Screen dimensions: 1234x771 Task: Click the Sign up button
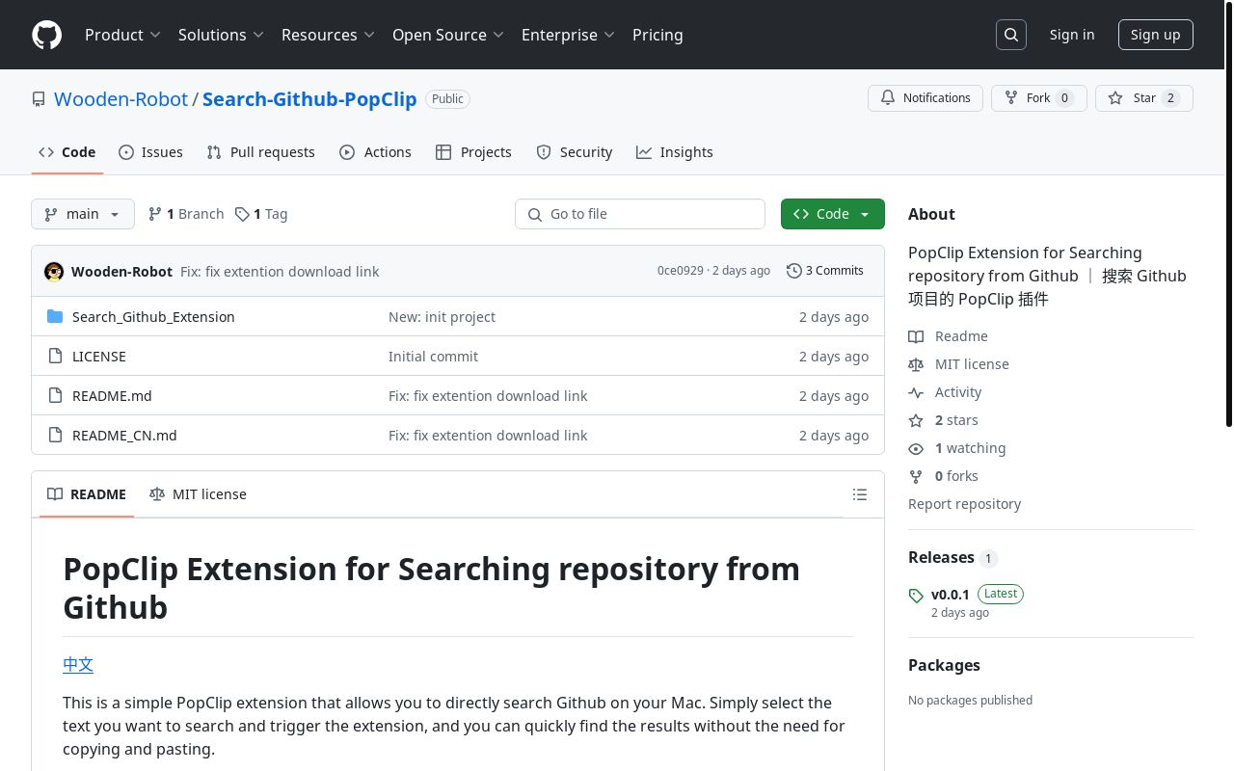pyautogui.click(x=1155, y=34)
